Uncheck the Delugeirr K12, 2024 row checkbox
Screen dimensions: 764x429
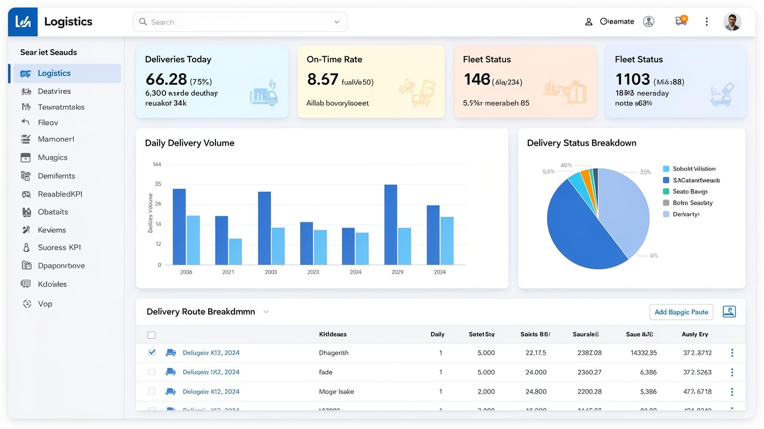click(152, 352)
